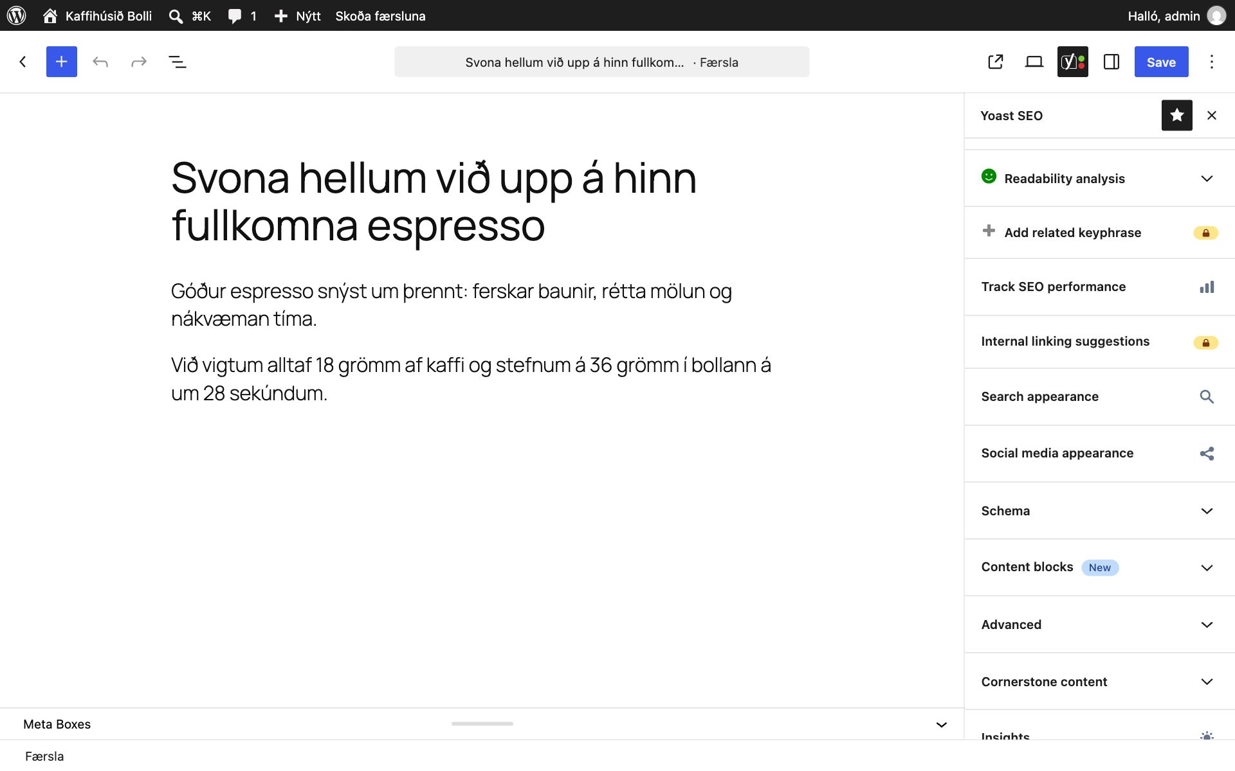
Task: Click the chevron next to Content blocks
Action: point(1207,568)
